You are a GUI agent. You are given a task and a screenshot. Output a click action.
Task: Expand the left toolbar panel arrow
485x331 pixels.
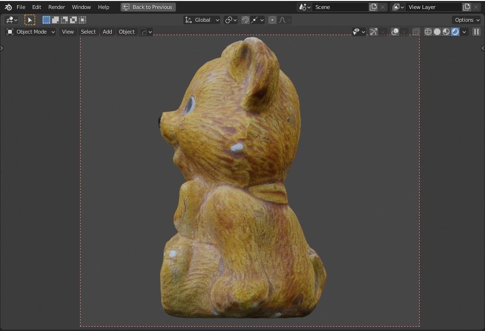tap(1, 48)
